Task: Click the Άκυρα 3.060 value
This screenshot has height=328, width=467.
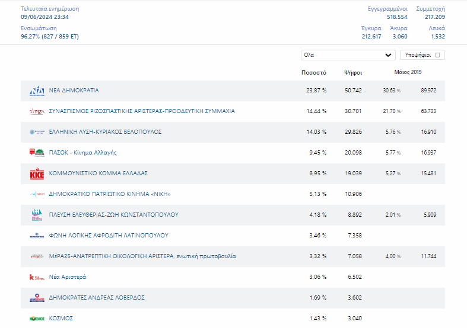Action: pos(400,37)
